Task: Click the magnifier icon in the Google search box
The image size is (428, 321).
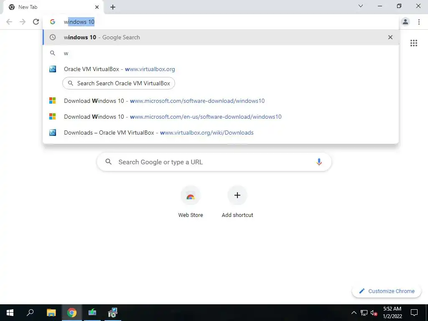Action: click(108, 162)
